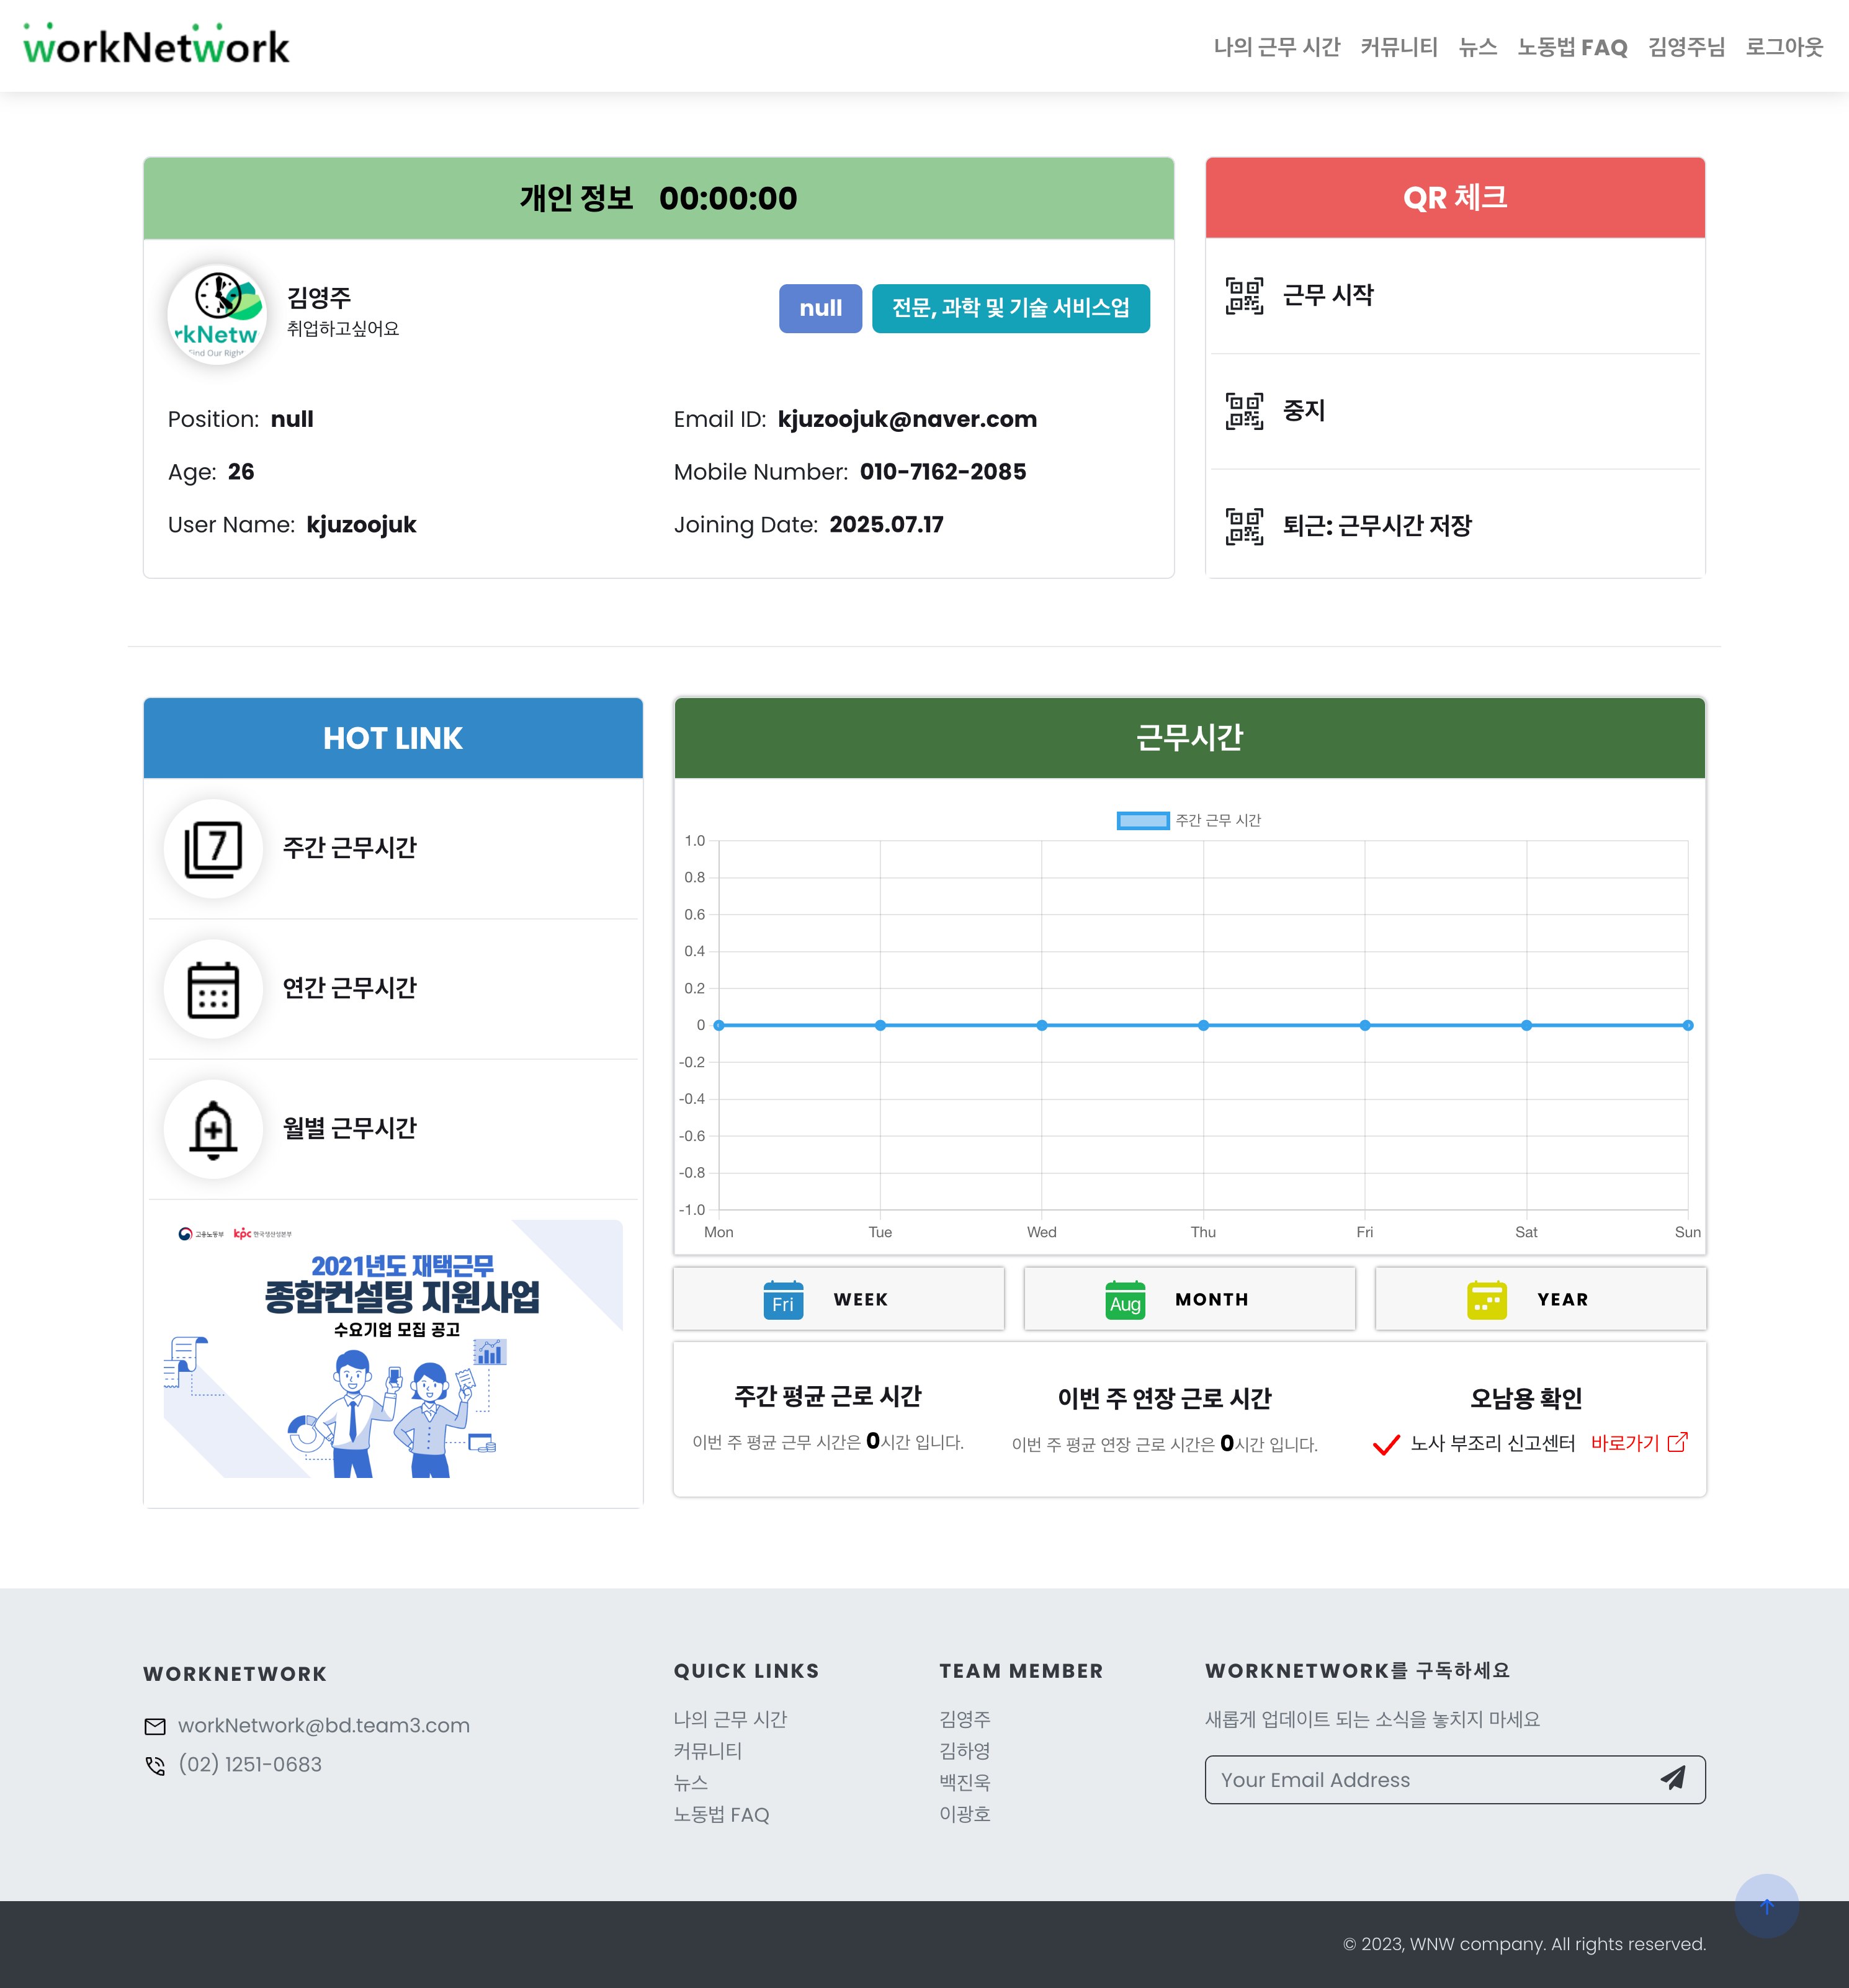
Task: Click the back-to-top arrow button
Action: pos(1766,1906)
